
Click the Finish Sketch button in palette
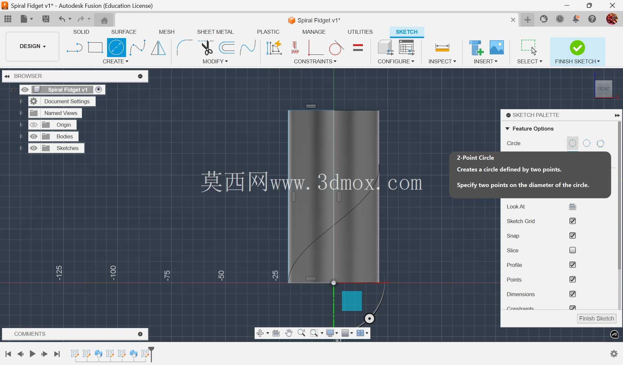tap(597, 319)
